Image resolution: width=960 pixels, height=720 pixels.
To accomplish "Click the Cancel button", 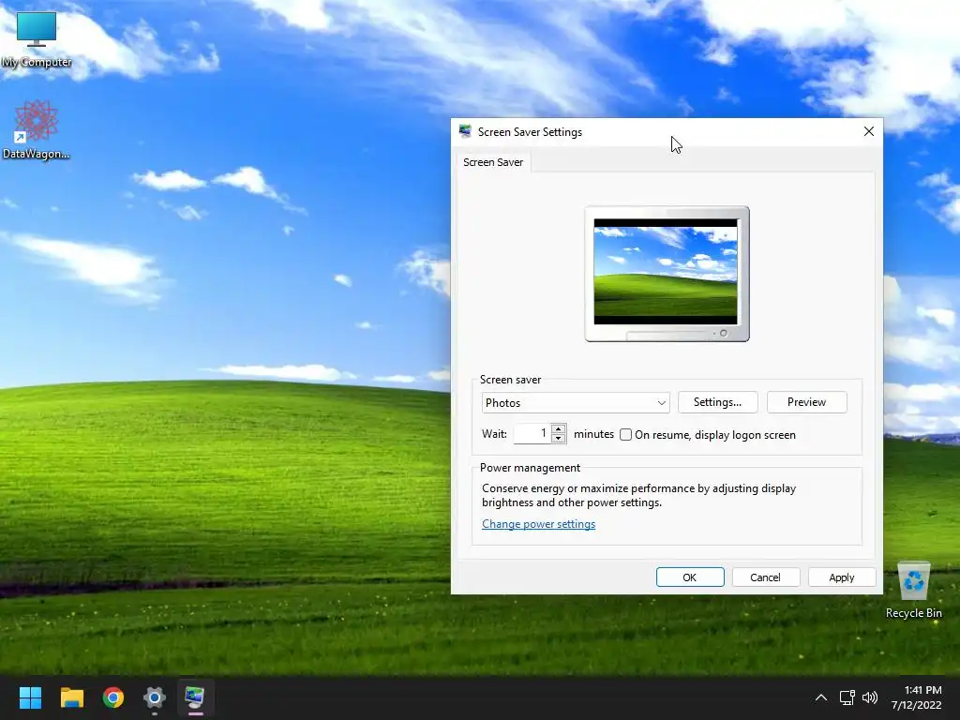I will coord(765,577).
